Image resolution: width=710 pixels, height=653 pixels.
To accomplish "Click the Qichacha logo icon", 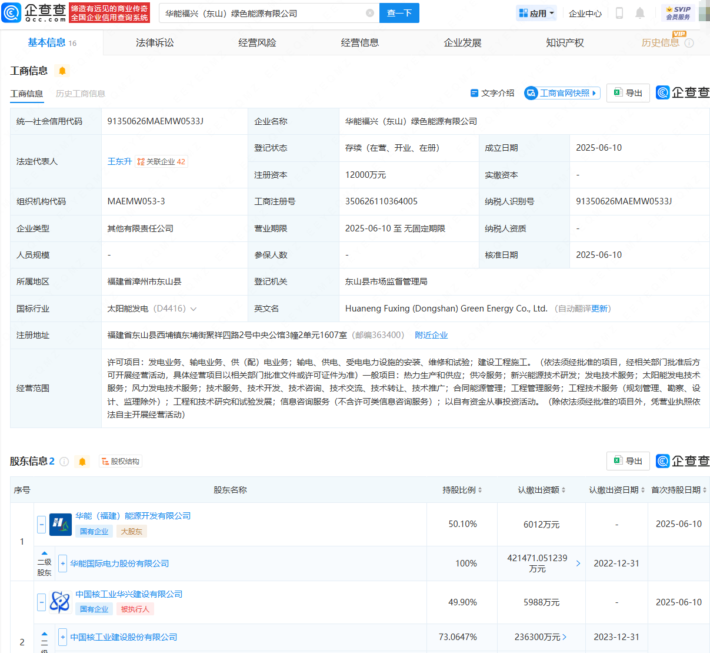I will coord(12,12).
